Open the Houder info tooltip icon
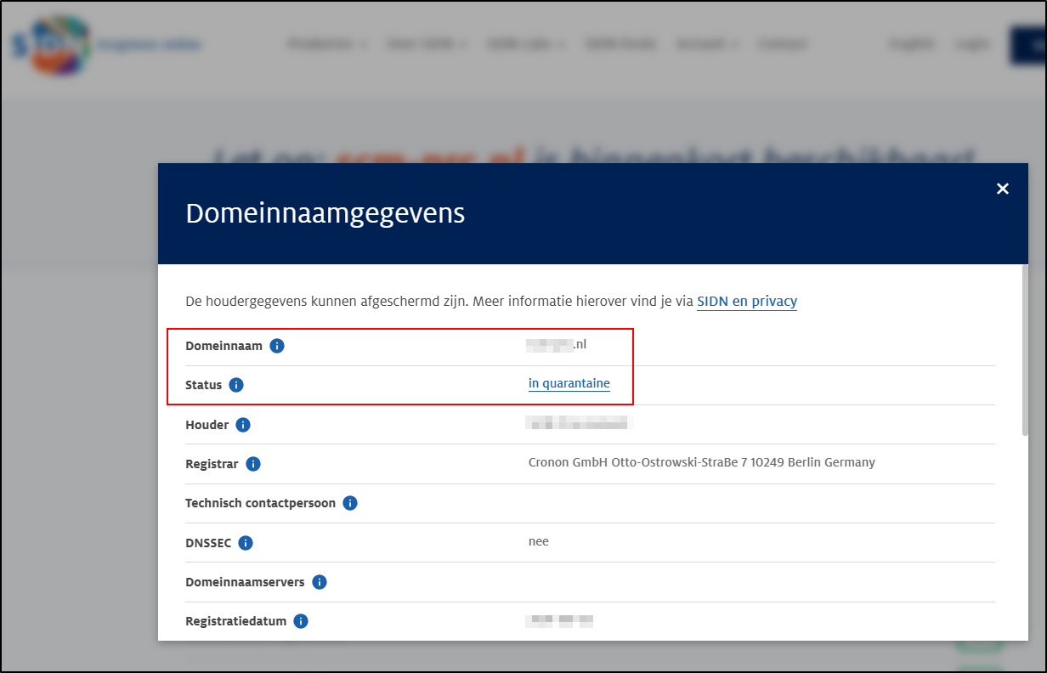Screen dimensions: 1047x673 pos(243,425)
